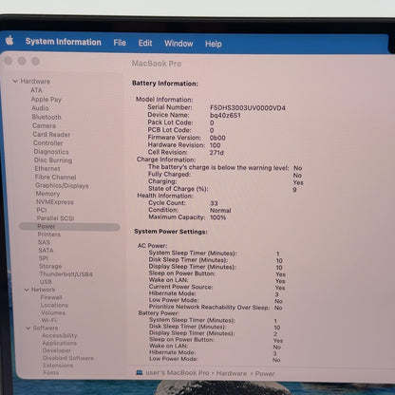The width and height of the screenshot is (395, 395).
Task: Click the MacBook icon in path bar
Action: (140, 372)
